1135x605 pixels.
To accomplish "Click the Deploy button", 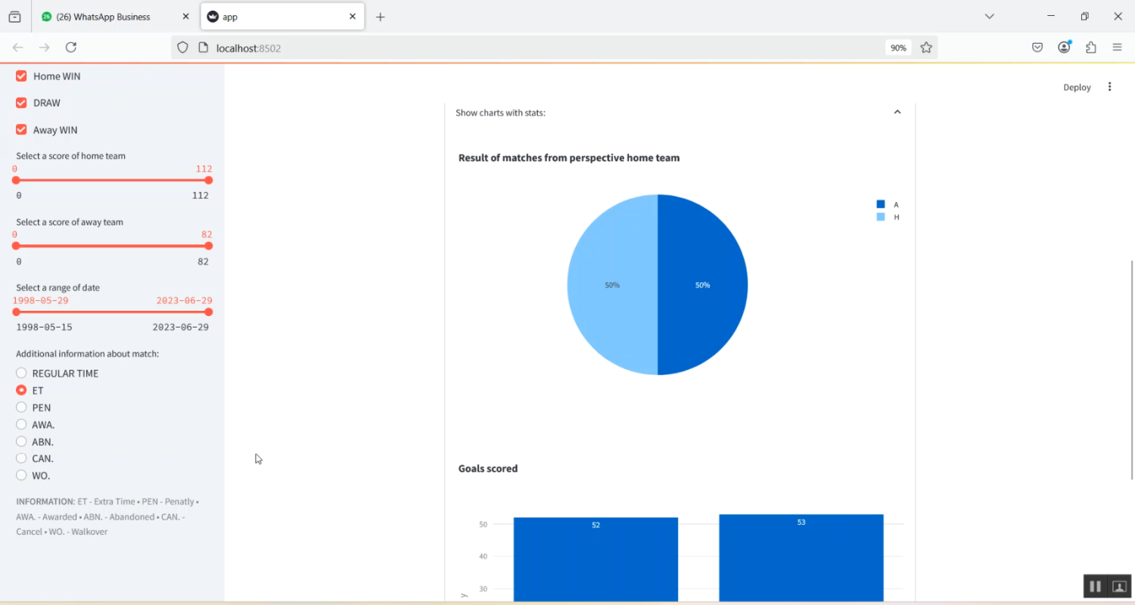I will click(x=1076, y=86).
